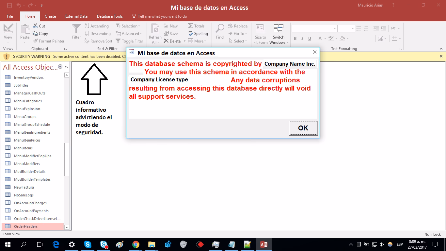This screenshot has width=446, height=251.
Task: Click Tell me what you want to do
Action: [x=160, y=16]
